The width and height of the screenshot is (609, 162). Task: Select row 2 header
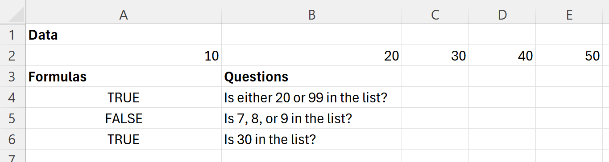pyautogui.click(x=13, y=56)
